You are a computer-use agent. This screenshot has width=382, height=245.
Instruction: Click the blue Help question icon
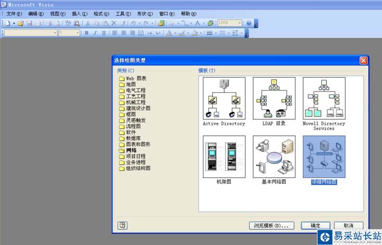249,23
